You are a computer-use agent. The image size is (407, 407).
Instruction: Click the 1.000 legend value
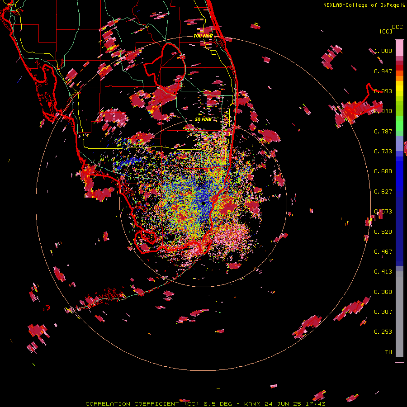[383, 51]
